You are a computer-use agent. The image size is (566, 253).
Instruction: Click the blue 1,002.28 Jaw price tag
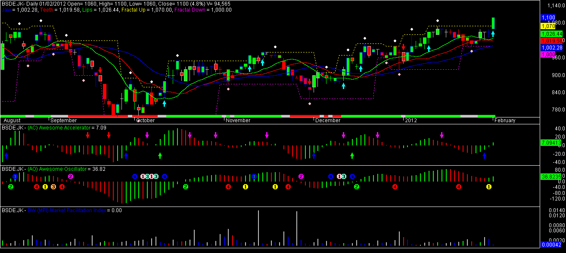552,47
